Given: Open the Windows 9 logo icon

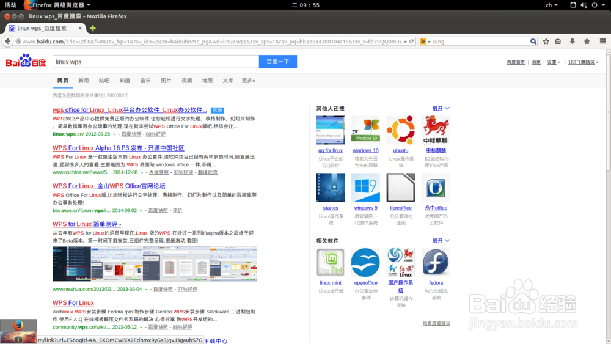Looking at the screenshot, I should click(365, 188).
